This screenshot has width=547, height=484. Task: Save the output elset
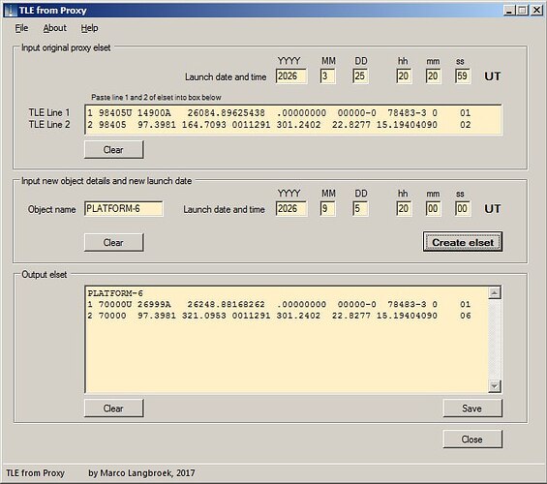pos(472,408)
